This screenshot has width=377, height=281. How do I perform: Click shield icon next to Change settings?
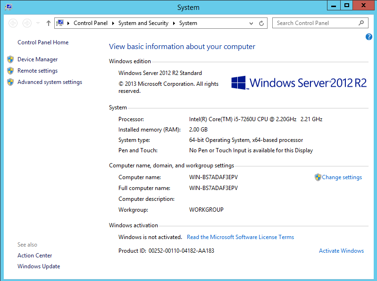[x=318, y=177]
